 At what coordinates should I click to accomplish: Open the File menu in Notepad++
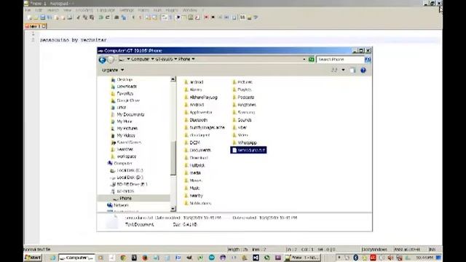[x=28, y=10]
